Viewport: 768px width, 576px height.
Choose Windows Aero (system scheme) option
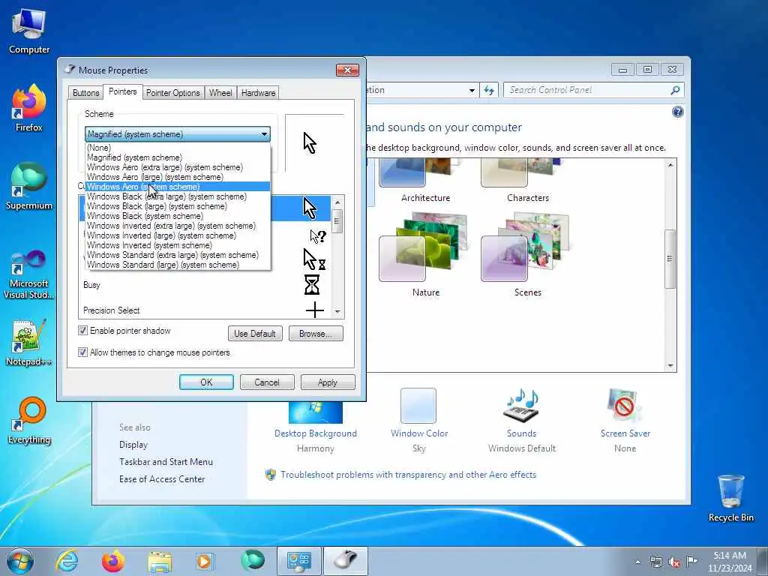point(177,187)
